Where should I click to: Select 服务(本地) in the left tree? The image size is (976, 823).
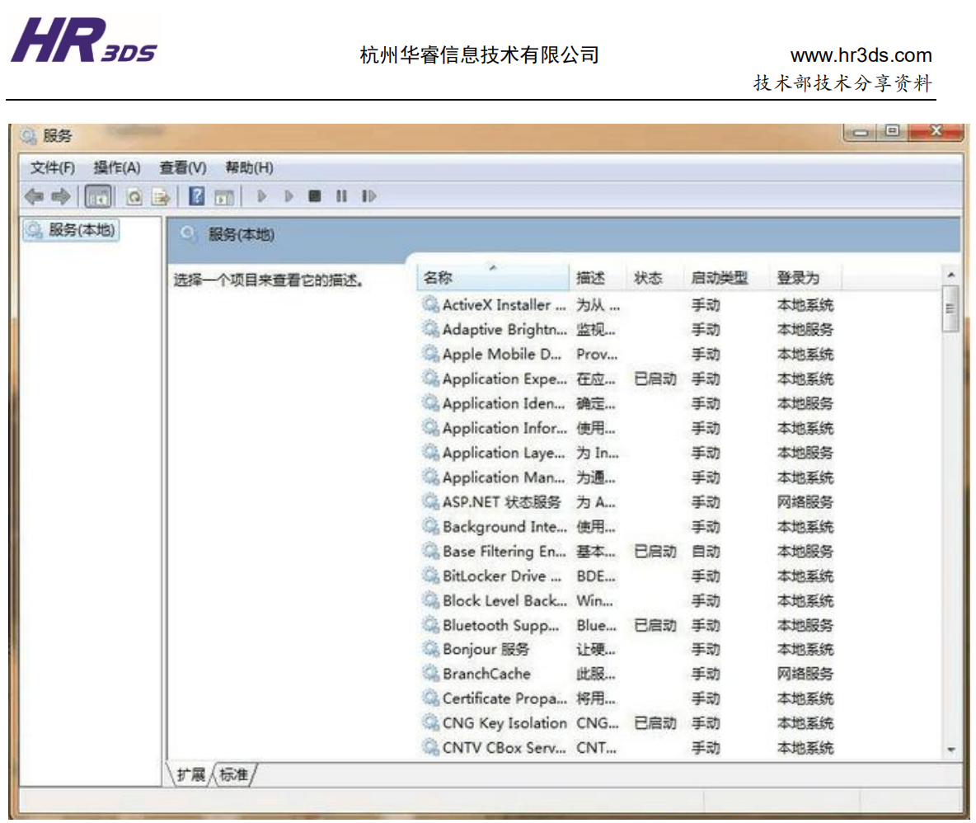(x=72, y=230)
